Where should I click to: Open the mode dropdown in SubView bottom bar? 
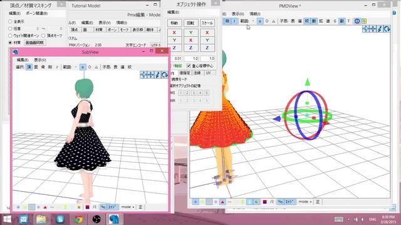click(128, 207)
